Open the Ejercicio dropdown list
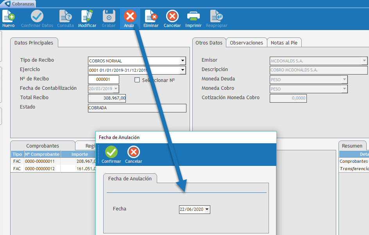 pos(182,70)
